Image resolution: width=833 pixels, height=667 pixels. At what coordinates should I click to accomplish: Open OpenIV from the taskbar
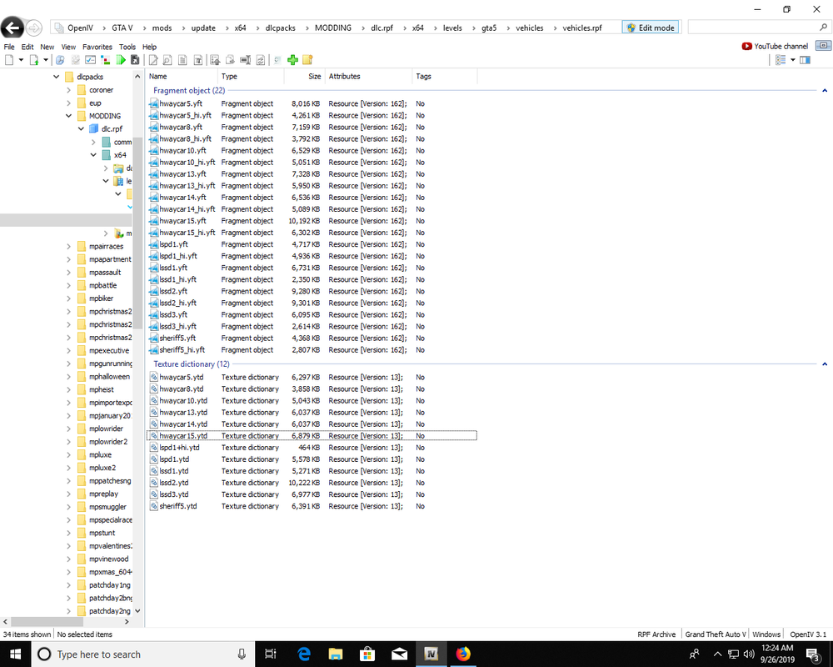431,654
